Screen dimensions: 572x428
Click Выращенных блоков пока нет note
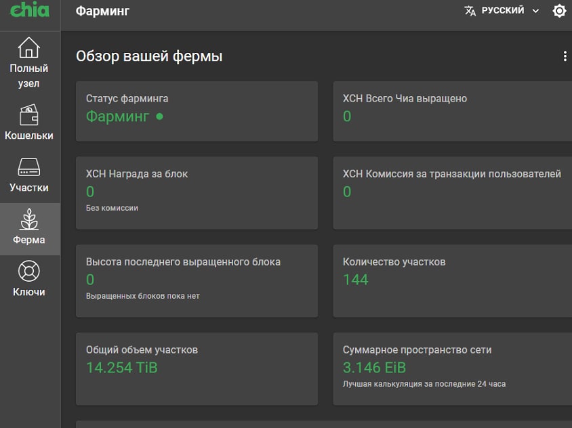142,296
